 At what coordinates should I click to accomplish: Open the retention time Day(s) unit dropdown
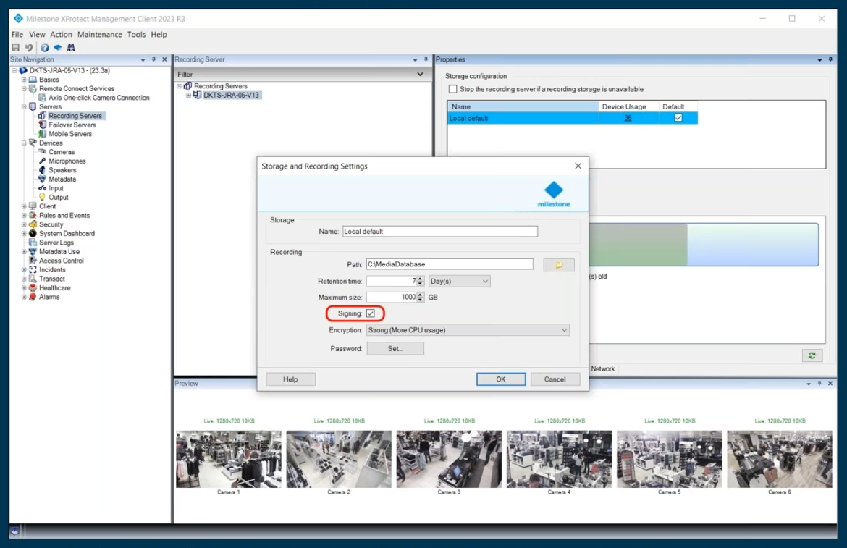(x=459, y=281)
